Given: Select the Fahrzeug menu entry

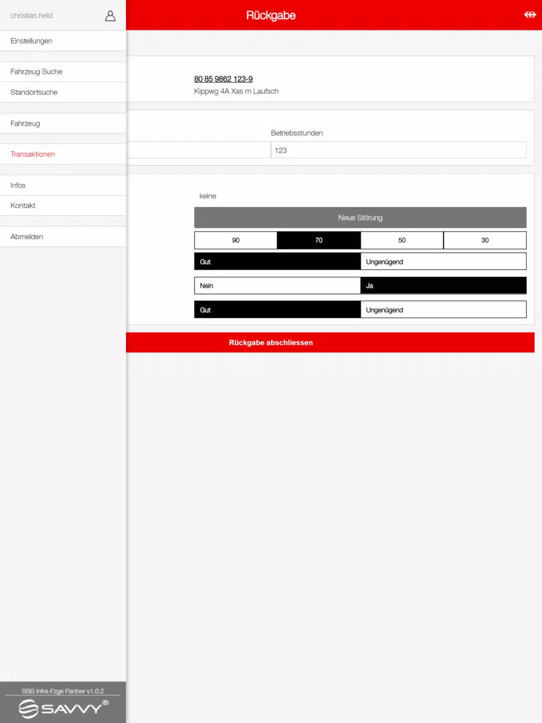Looking at the screenshot, I should point(63,123).
